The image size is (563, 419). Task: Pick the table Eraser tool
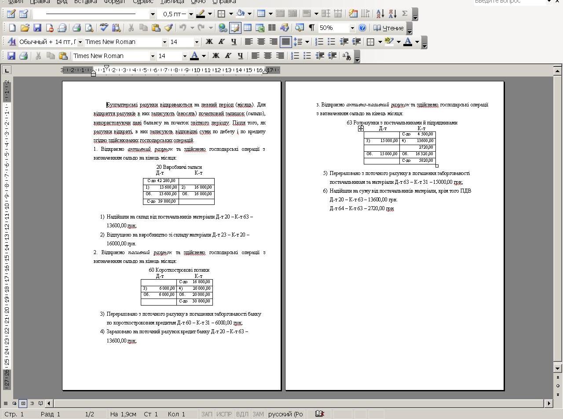pos(23,14)
